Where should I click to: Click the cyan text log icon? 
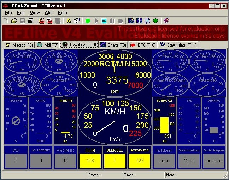click(x=104, y=21)
